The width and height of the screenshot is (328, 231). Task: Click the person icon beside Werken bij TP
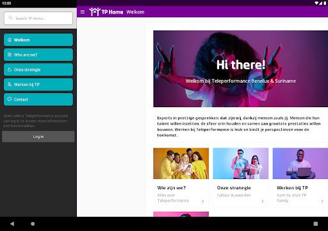(x=10, y=84)
